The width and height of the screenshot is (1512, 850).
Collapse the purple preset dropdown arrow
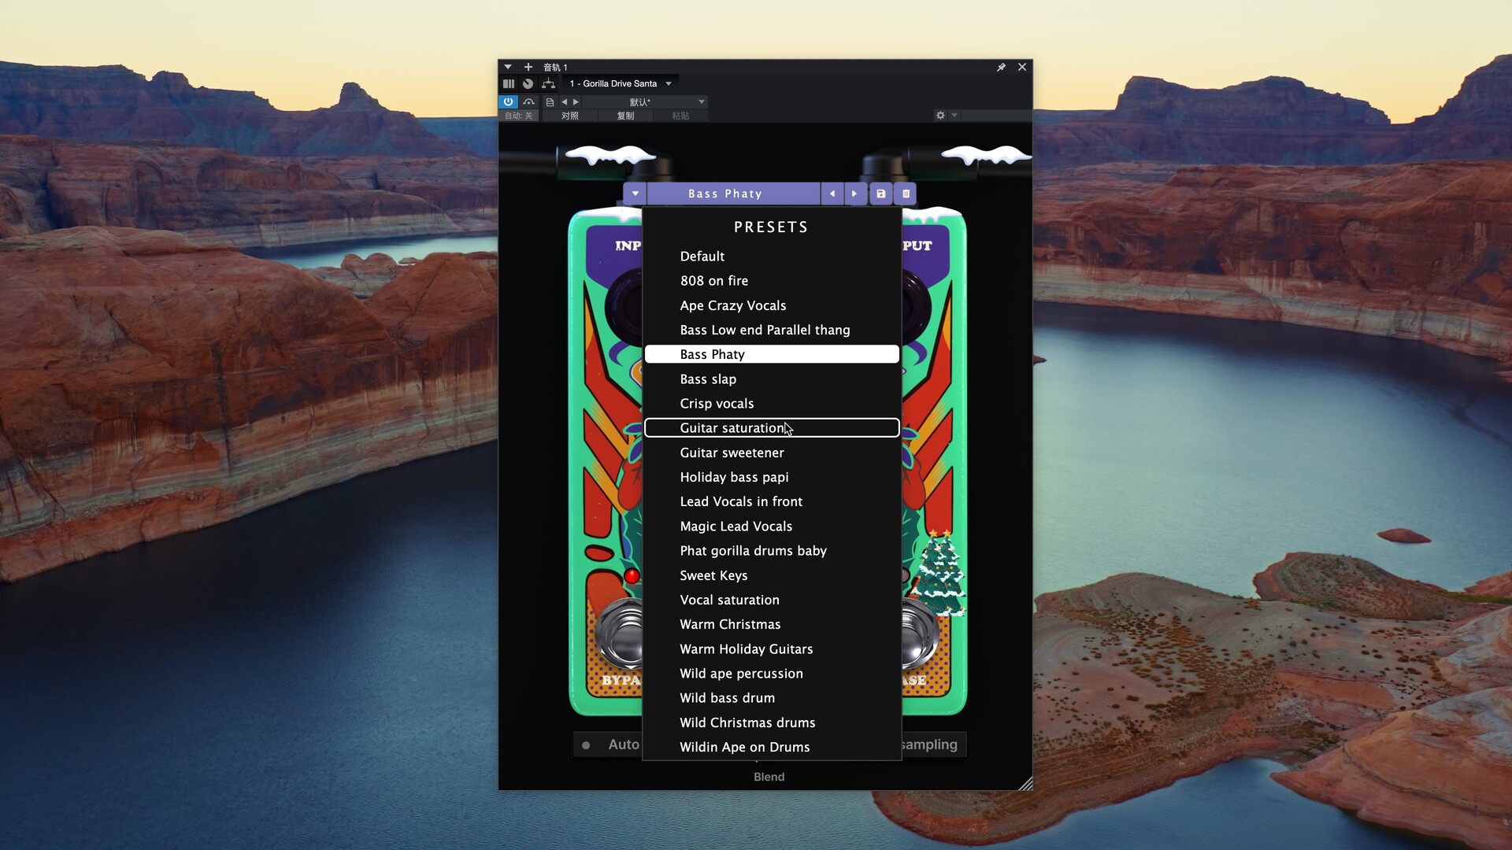[635, 194]
